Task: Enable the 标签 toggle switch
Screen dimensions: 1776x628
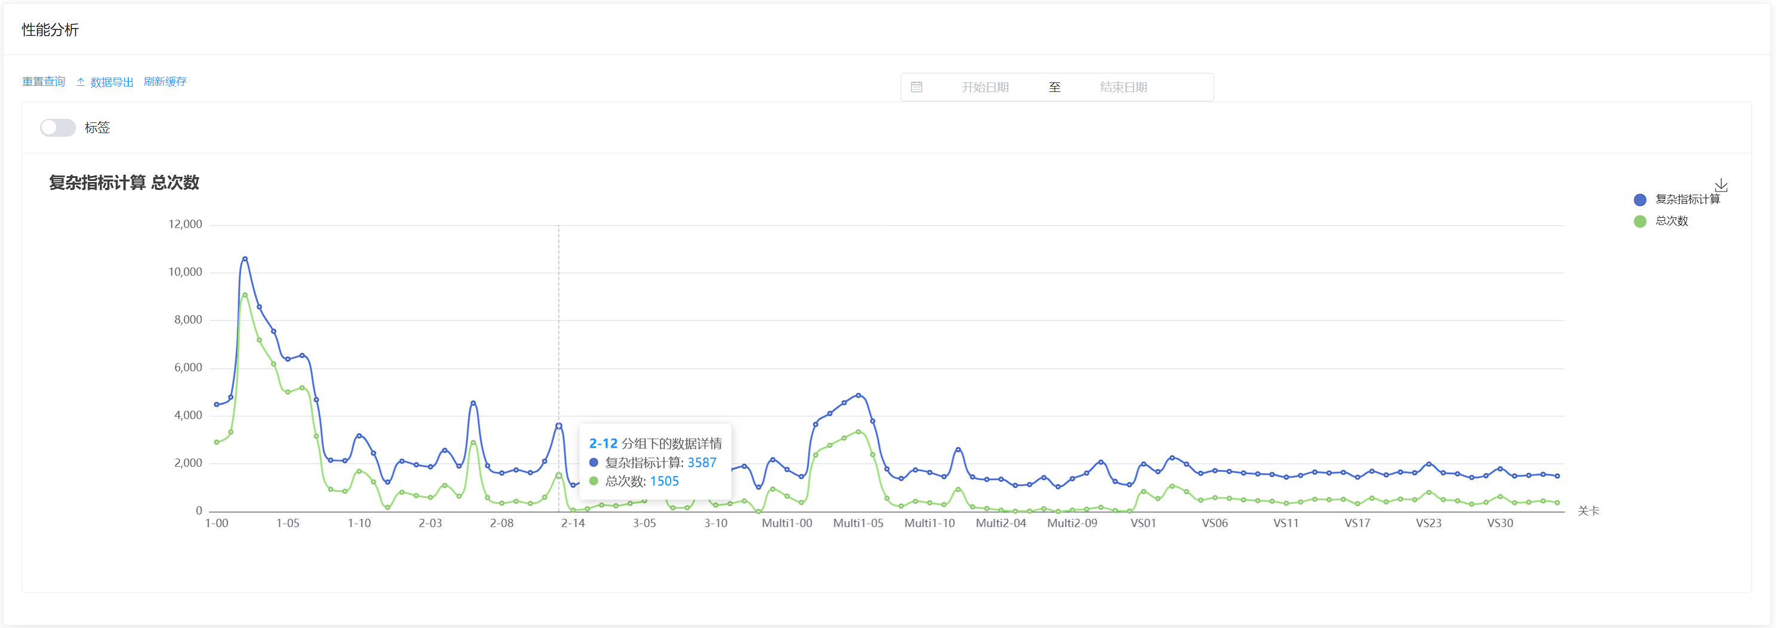Action: (x=57, y=127)
